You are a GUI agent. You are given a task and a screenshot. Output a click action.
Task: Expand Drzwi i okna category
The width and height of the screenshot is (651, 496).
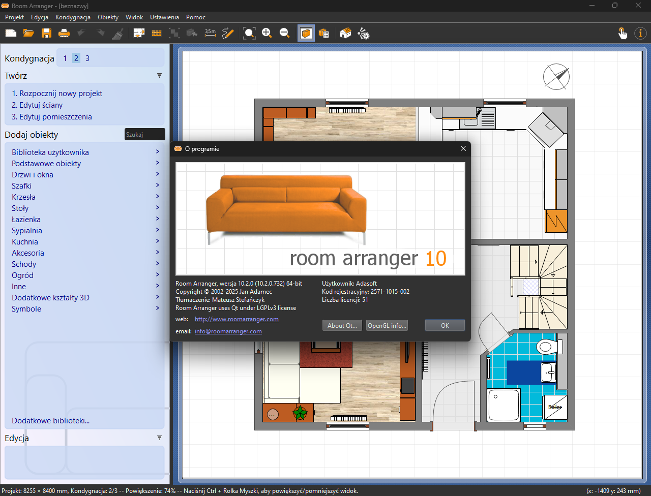tap(85, 175)
